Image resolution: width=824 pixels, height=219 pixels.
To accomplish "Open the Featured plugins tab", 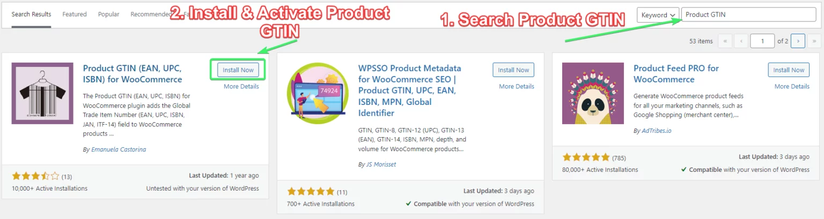I will point(75,14).
